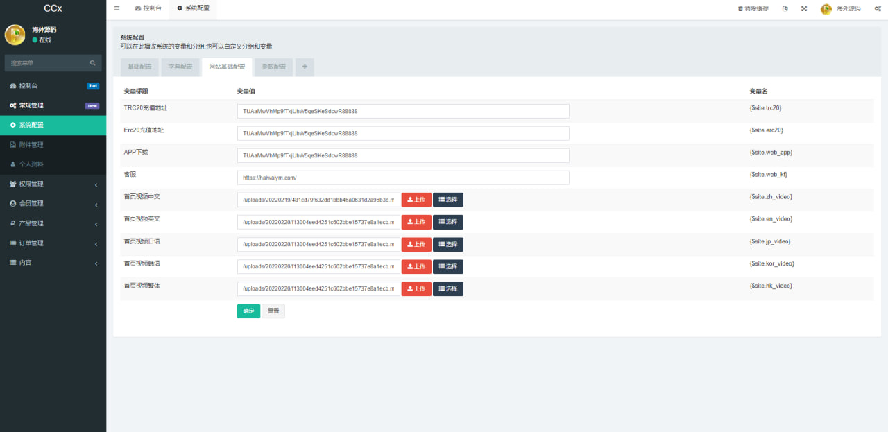This screenshot has width=888, height=432.
Task: Click the sidebar profile avatar image
Action: 15,35
